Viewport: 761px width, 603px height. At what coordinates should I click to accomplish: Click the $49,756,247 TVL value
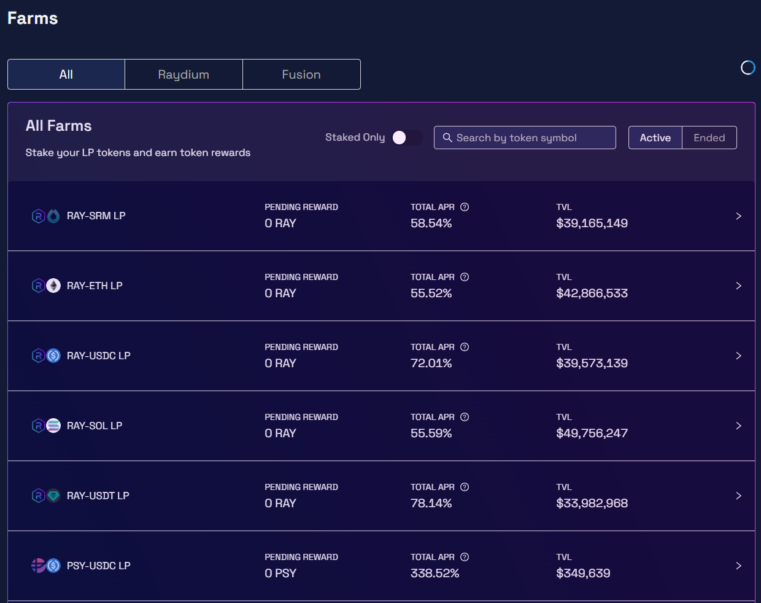(x=592, y=434)
